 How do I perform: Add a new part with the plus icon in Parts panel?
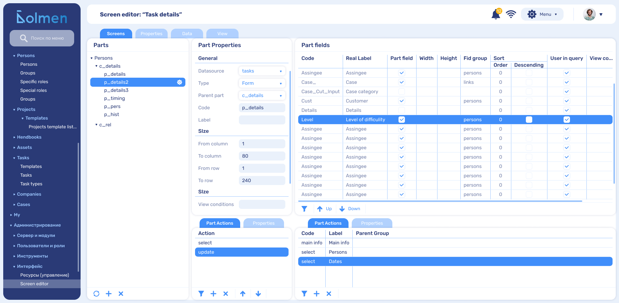tap(109, 294)
